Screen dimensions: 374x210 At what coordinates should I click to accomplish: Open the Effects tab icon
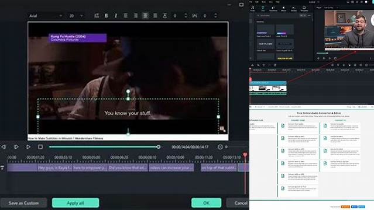(284, 9)
